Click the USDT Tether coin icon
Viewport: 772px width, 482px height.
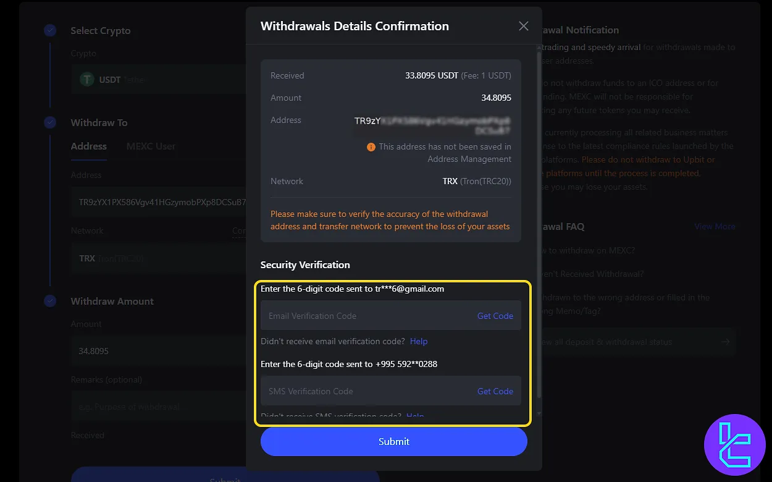coord(87,79)
